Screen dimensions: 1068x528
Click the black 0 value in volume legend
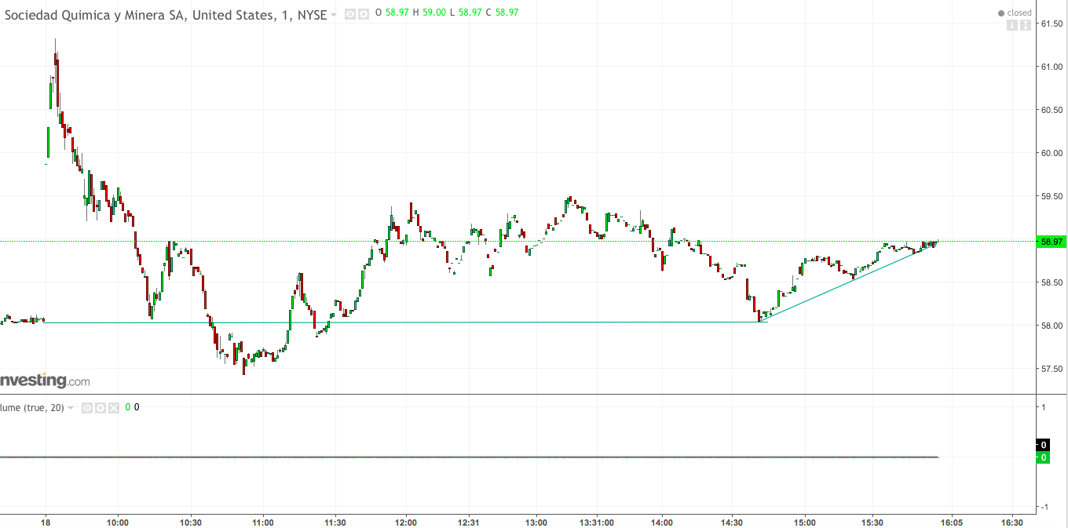137,407
